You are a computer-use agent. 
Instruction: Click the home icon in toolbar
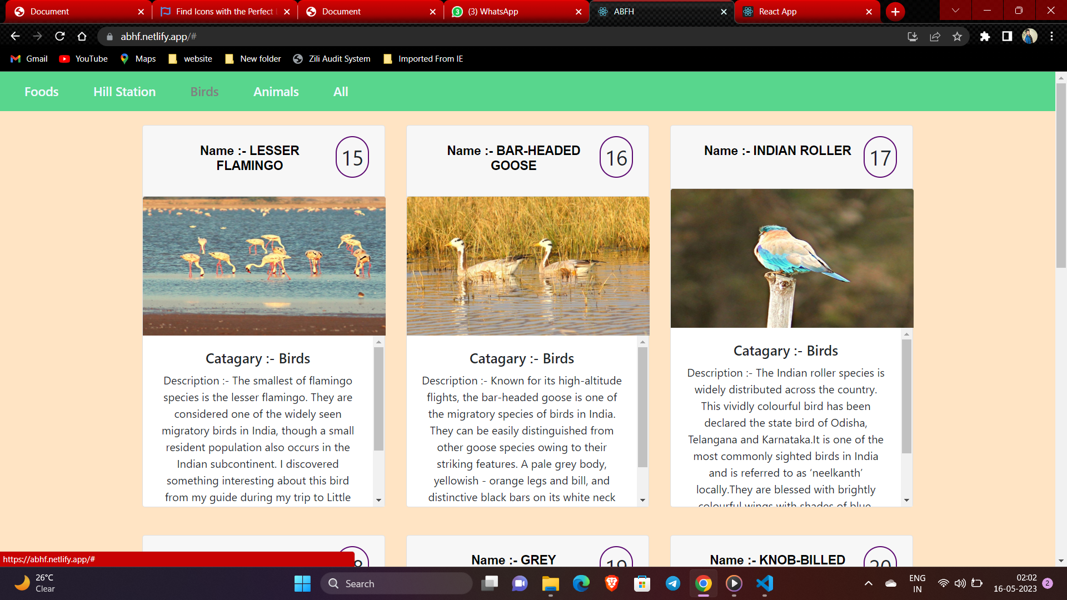82,37
